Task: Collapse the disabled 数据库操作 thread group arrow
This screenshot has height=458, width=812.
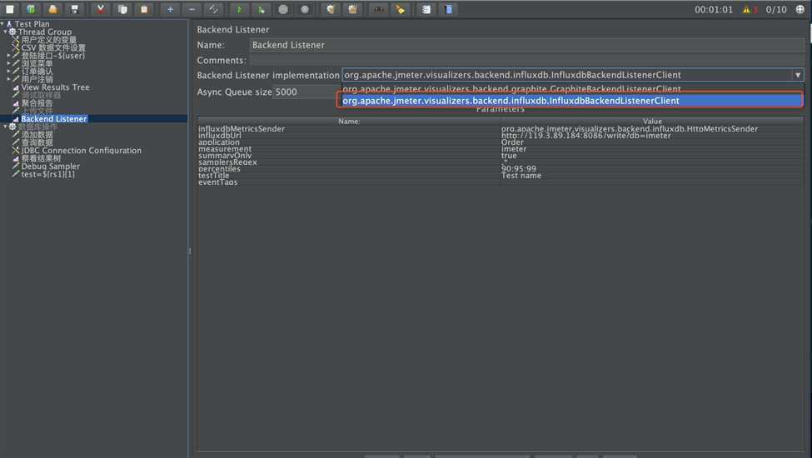Action: (5, 127)
